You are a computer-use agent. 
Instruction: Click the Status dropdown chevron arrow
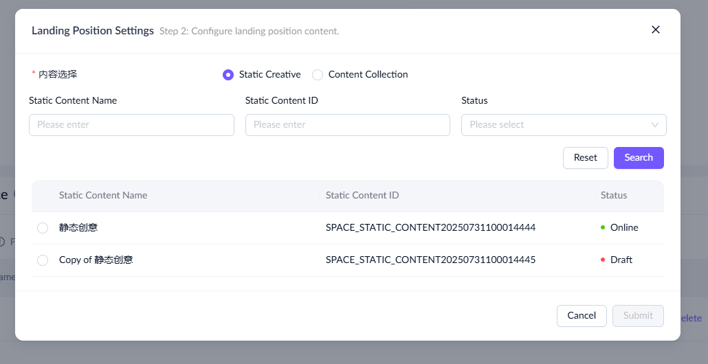pyautogui.click(x=655, y=125)
